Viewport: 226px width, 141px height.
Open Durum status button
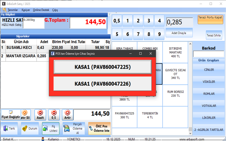click(30, 128)
